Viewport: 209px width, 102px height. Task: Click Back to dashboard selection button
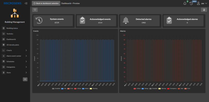pos(46,3)
